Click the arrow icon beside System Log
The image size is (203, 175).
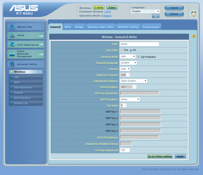tap(12, 103)
